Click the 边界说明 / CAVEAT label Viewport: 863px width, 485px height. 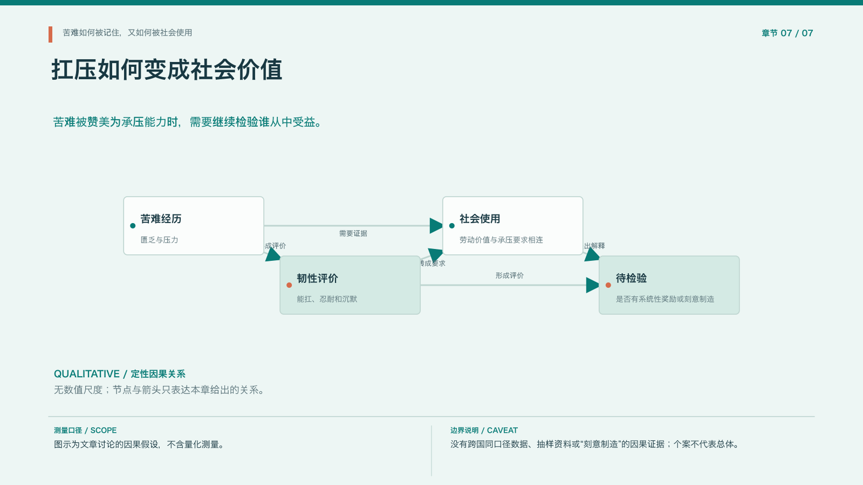tap(484, 431)
